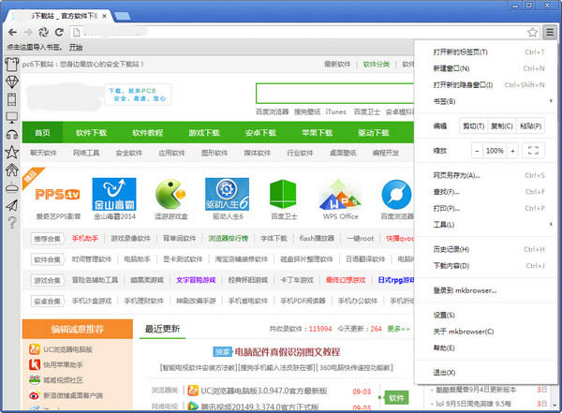Click the WPS Office icon
The width and height of the screenshot is (562, 413).
point(340,194)
